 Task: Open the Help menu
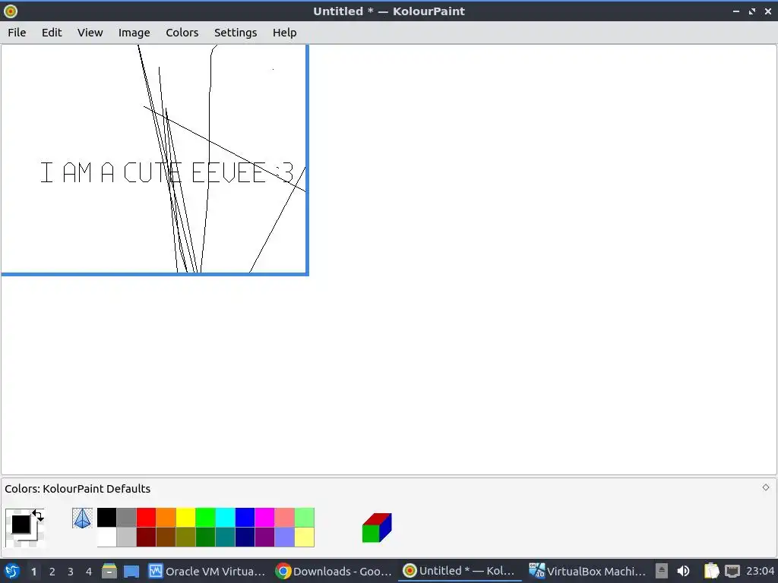pos(284,33)
